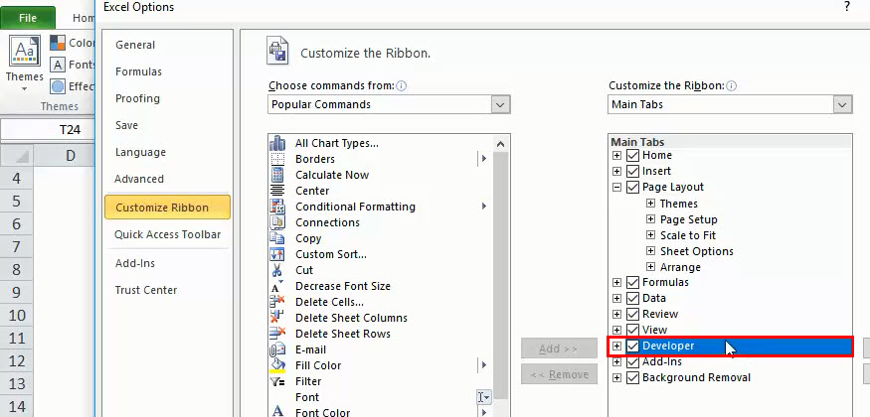This screenshot has width=870, height=417.
Task: Toggle the Formulas tab checkbox
Action: pyautogui.click(x=633, y=282)
